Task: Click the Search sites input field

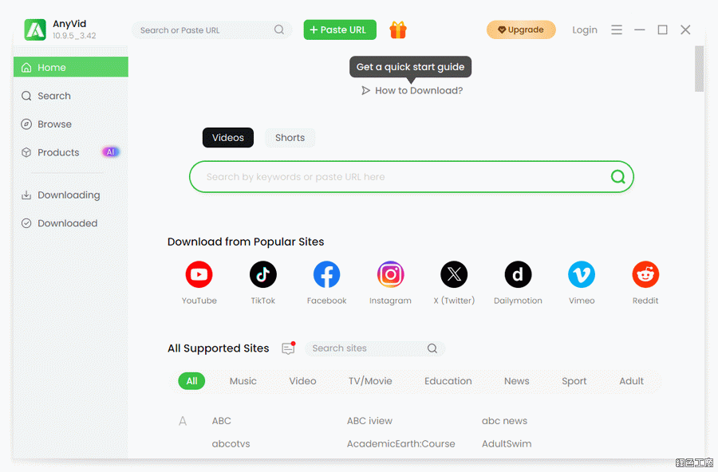Action: 367,348
